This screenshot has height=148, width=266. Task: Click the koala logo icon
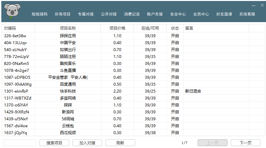point(12,11)
